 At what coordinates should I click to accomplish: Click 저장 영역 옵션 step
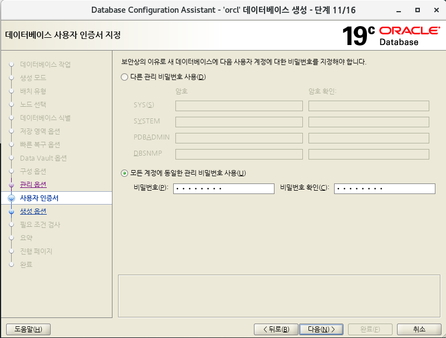pyautogui.click(x=40, y=131)
